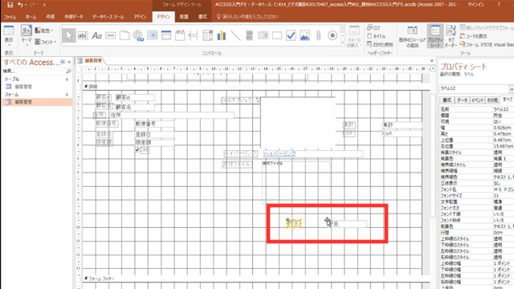
Task: Select the Image control icon
Action: [304, 35]
